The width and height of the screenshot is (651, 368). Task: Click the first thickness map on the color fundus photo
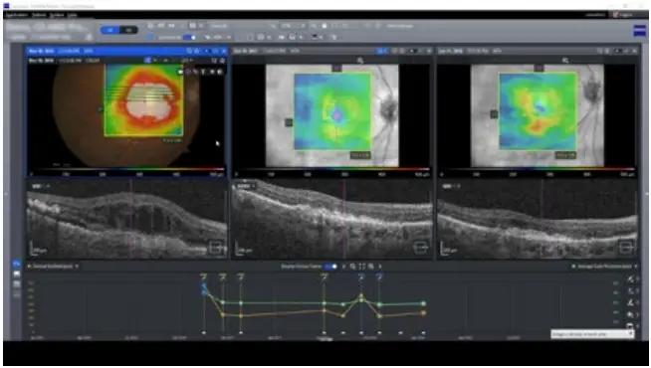(x=143, y=100)
